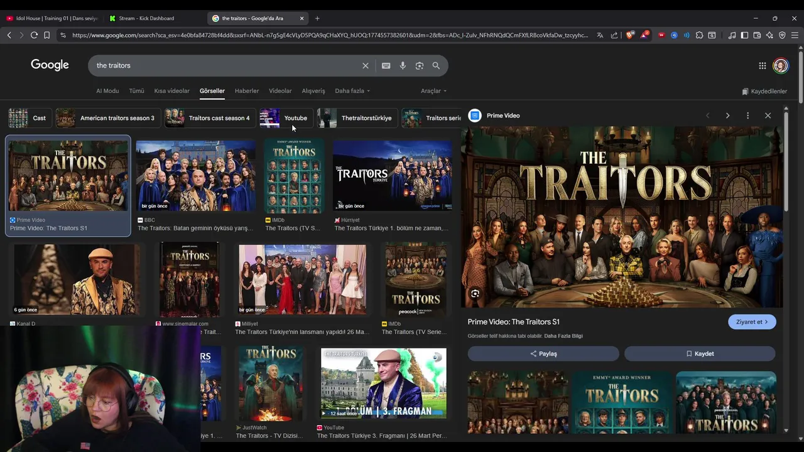Go back with browser back arrow
This screenshot has width=804, height=452.
(x=9, y=35)
